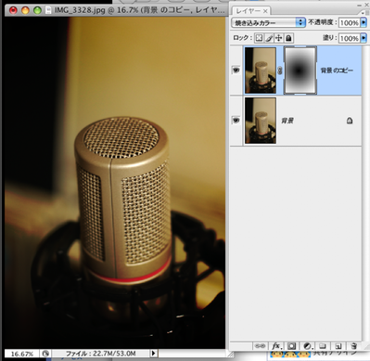Screen dimensions: 370x361
Task: Toggle lock image pixels brush icon
Action: click(x=269, y=38)
